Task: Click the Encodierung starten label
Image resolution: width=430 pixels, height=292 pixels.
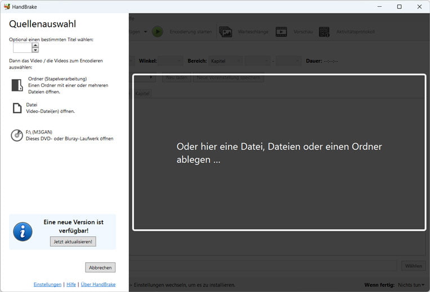Action: tap(191, 32)
